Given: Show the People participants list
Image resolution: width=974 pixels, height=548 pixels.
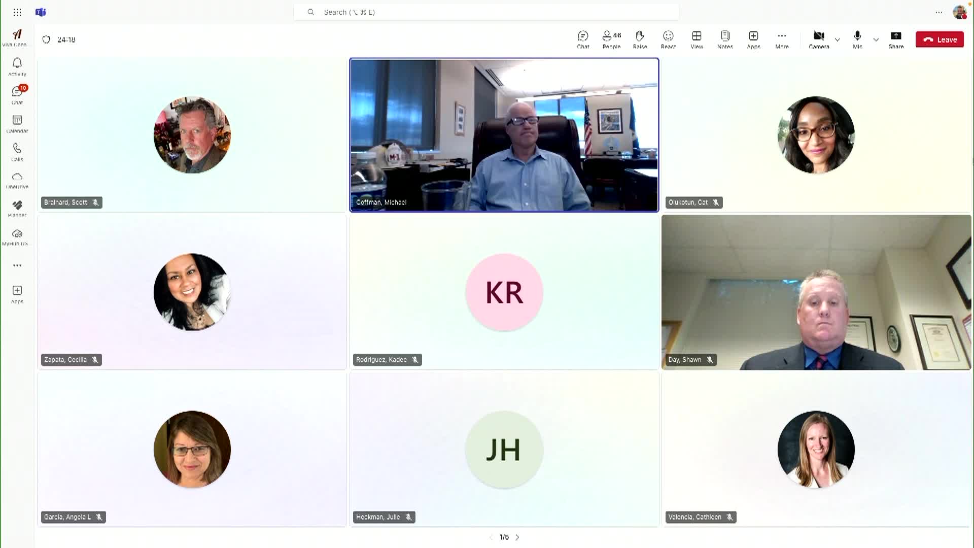Looking at the screenshot, I should click(611, 40).
